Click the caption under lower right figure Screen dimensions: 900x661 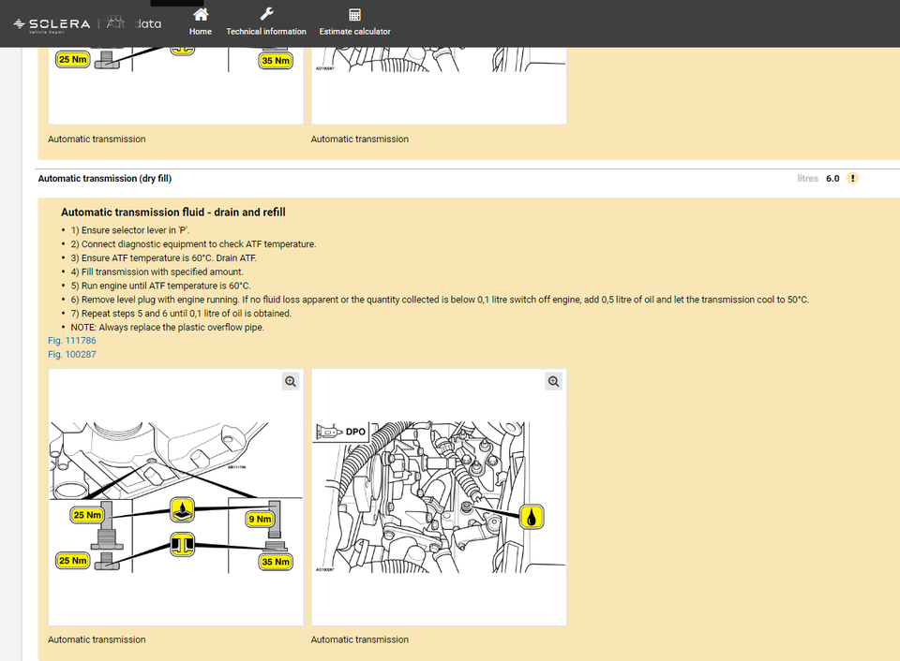point(359,639)
